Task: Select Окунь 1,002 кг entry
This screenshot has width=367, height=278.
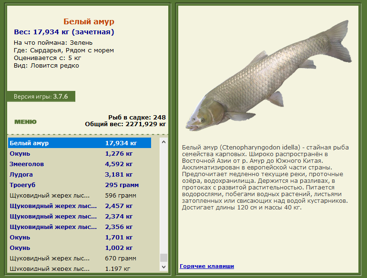Action: coord(80,248)
